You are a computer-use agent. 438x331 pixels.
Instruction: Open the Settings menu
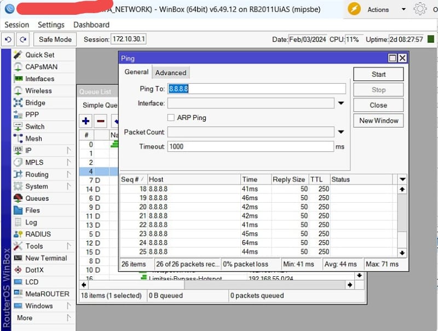(51, 25)
